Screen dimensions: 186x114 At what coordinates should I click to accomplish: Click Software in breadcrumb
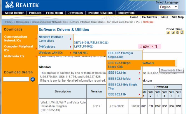tap(148, 22)
